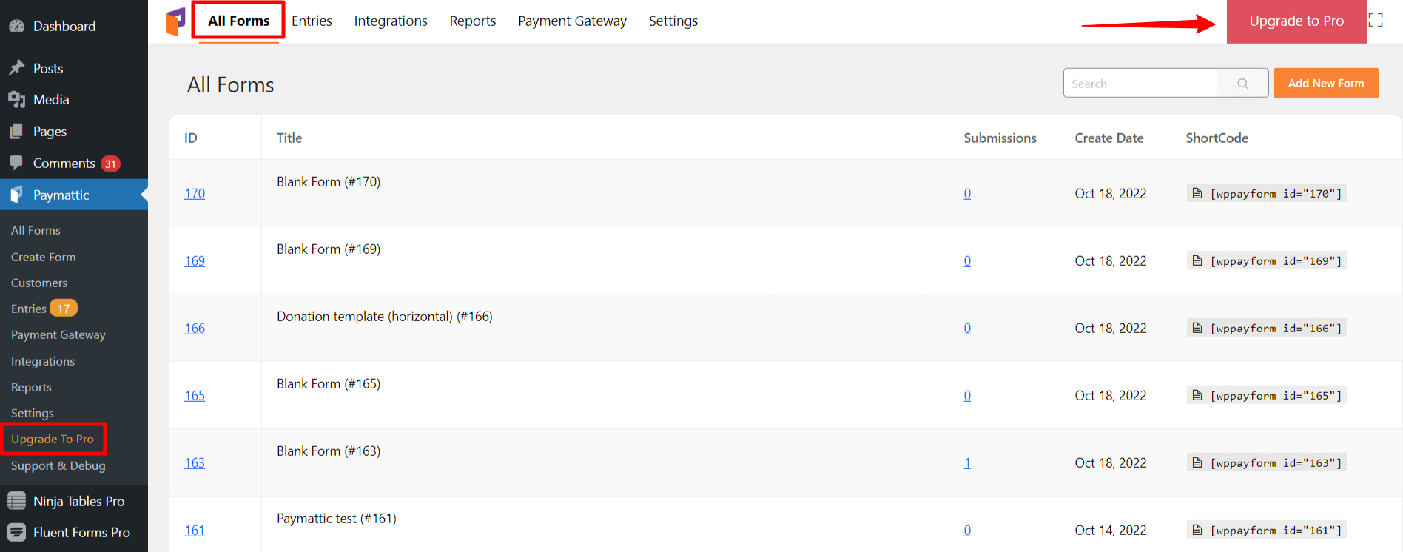The image size is (1403, 552).
Task: Open the Payment Gateway tab in top bar
Action: click(572, 21)
